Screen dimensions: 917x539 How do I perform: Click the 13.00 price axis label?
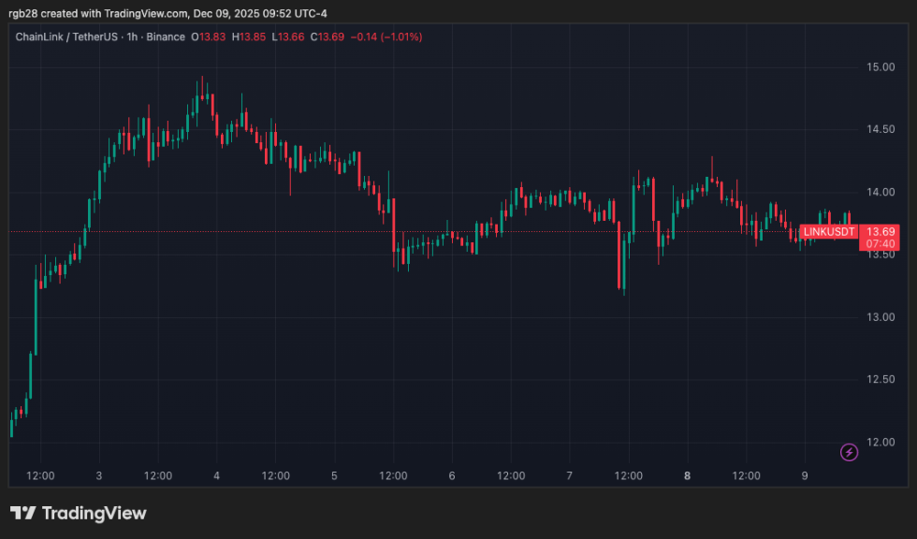[881, 317]
